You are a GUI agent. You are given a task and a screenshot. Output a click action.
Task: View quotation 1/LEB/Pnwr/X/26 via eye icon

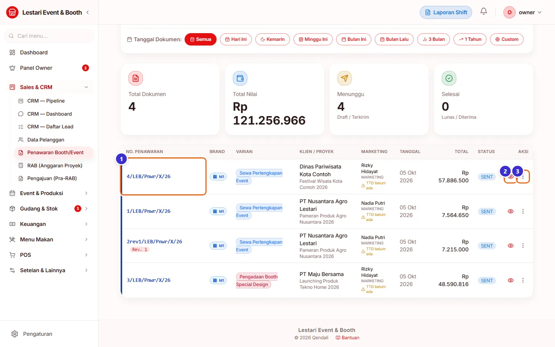coord(511,211)
